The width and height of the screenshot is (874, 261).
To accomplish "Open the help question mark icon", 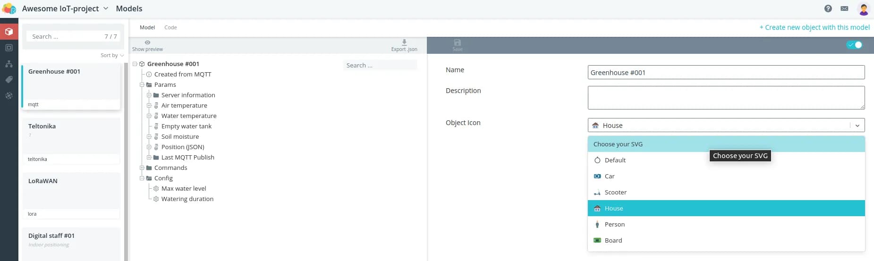I will tap(828, 8).
